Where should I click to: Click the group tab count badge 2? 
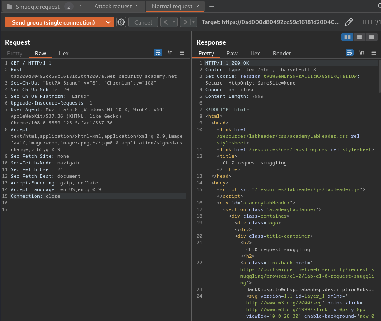click(69, 7)
